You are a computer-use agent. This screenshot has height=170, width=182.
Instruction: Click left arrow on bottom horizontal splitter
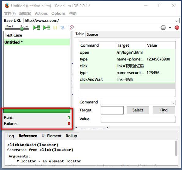coord(76,128)
